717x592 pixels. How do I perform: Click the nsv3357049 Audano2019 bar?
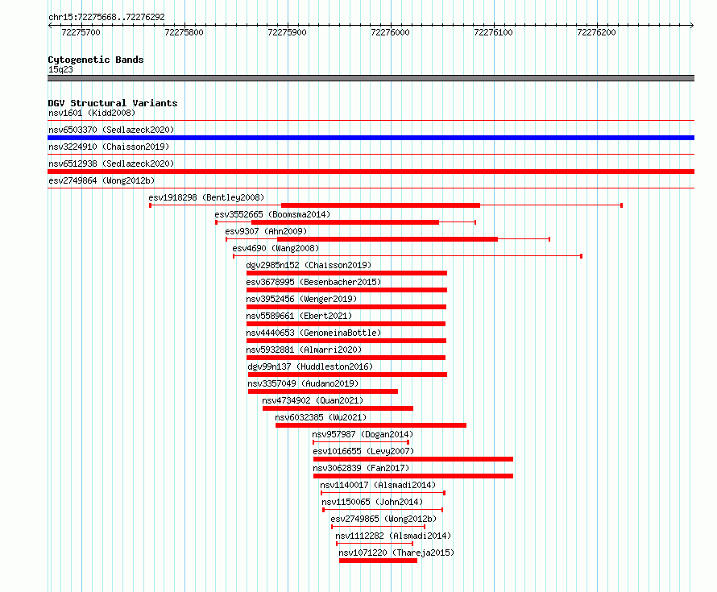(x=323, y=391)
